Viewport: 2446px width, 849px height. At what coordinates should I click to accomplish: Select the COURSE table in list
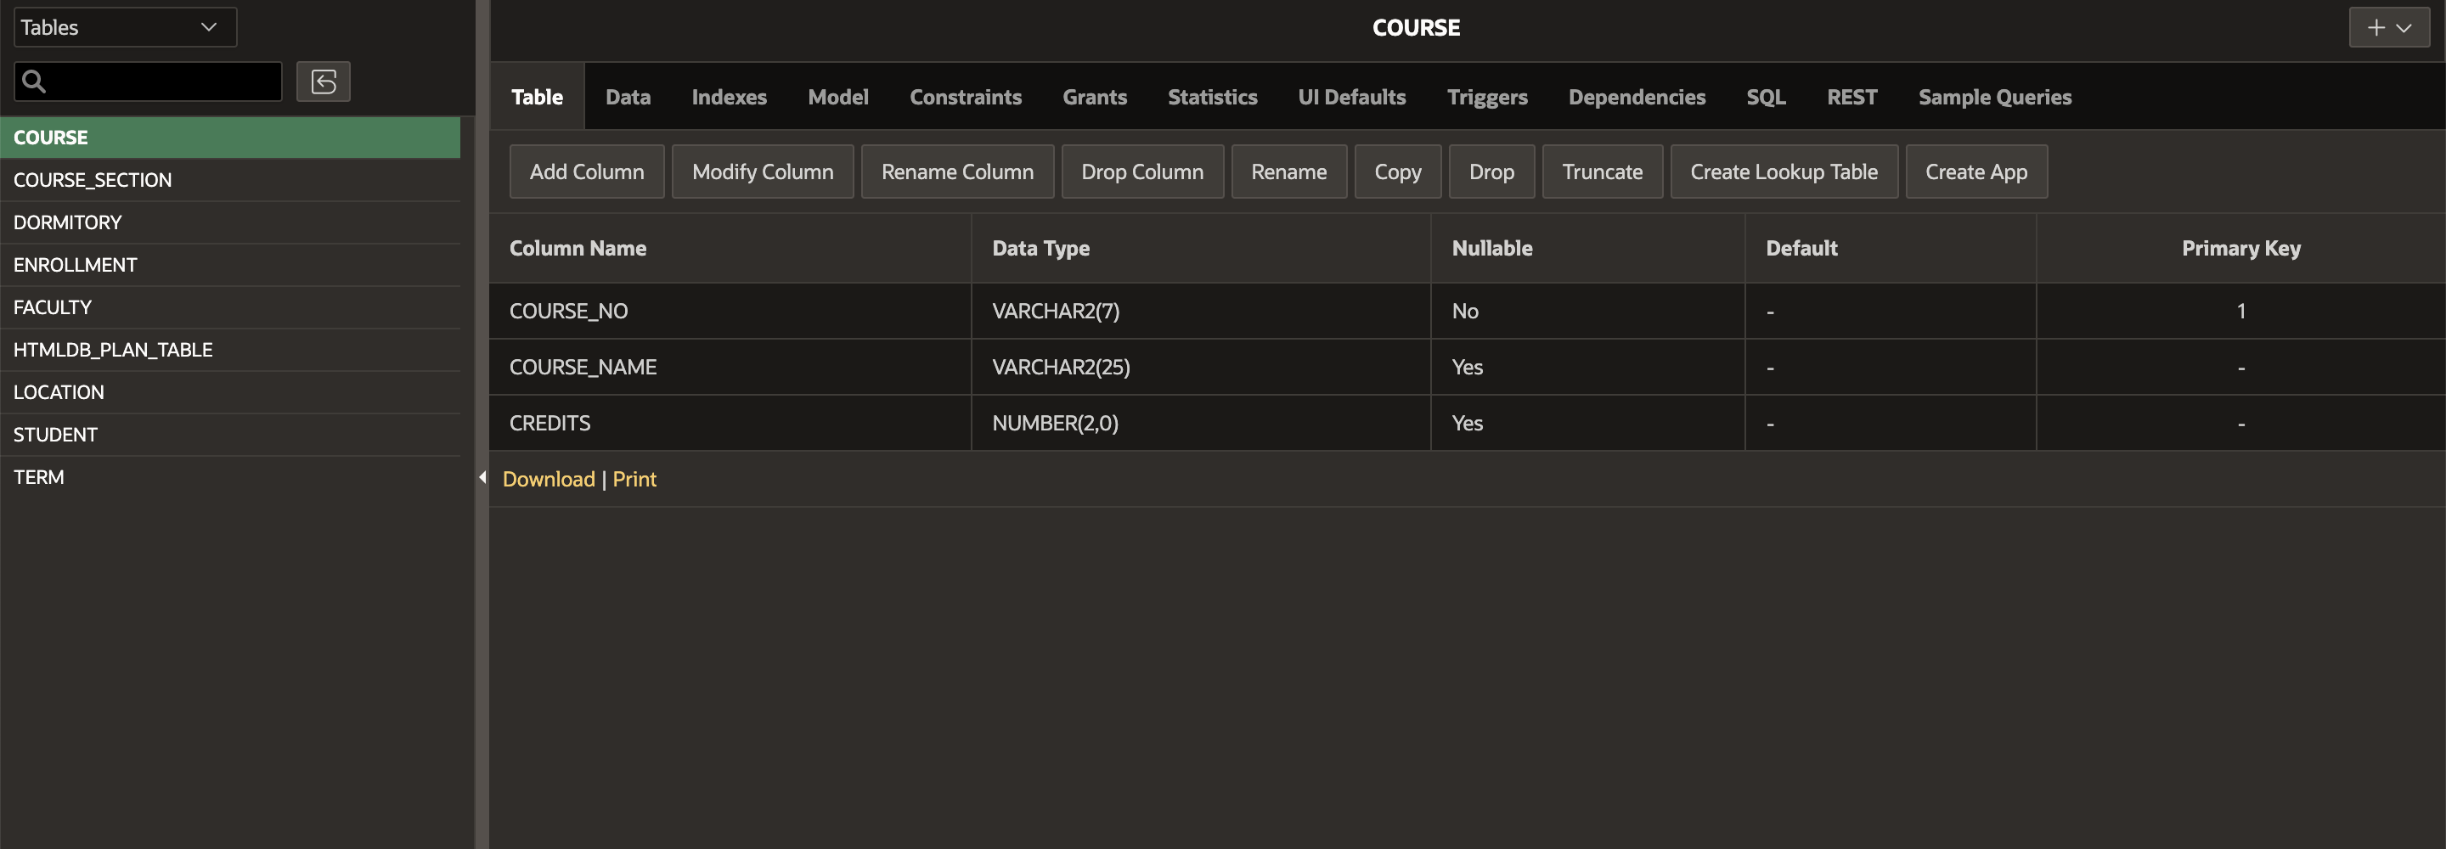(x=230, y=138)
